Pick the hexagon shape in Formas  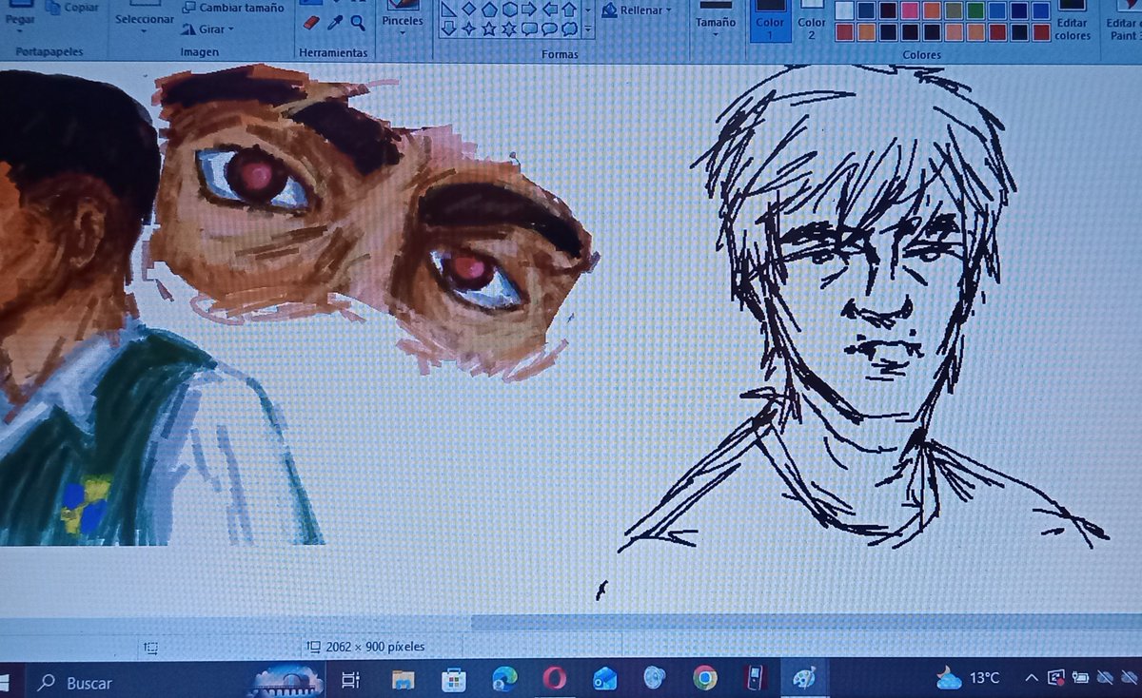(x=510, y=10)
